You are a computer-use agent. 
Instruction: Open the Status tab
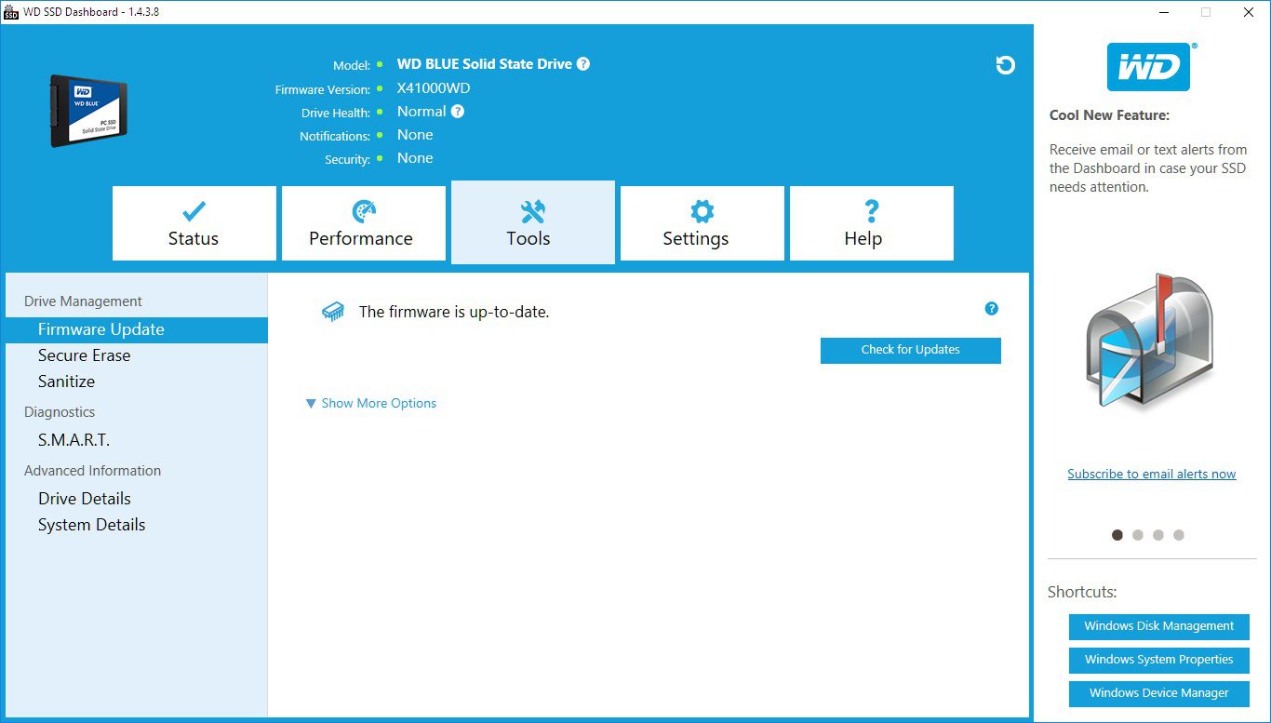coord(194,223)
